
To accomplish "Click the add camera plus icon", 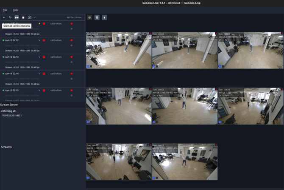I will point(4,17).
